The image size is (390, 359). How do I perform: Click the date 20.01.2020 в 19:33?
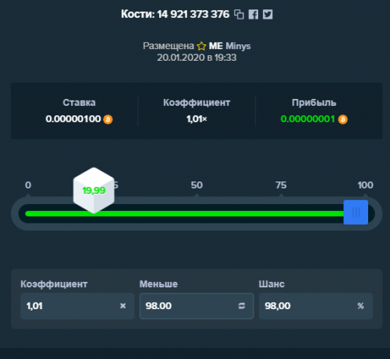197,58
